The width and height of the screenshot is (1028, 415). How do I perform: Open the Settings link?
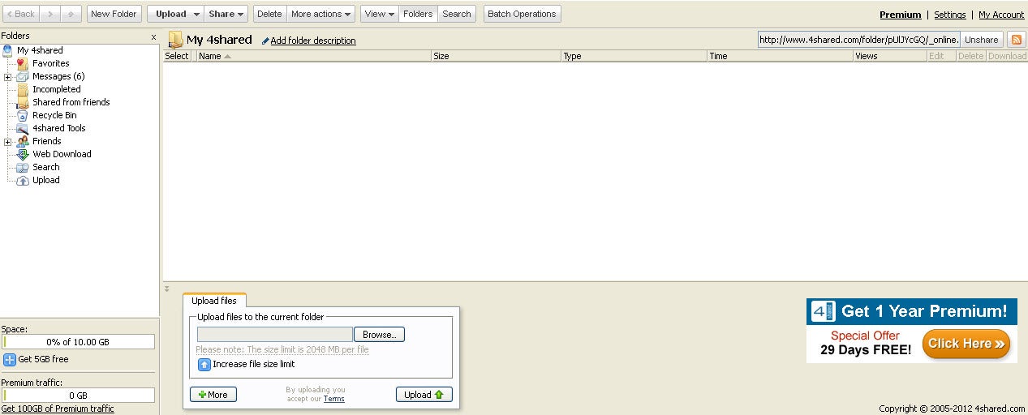click(950, 15)
